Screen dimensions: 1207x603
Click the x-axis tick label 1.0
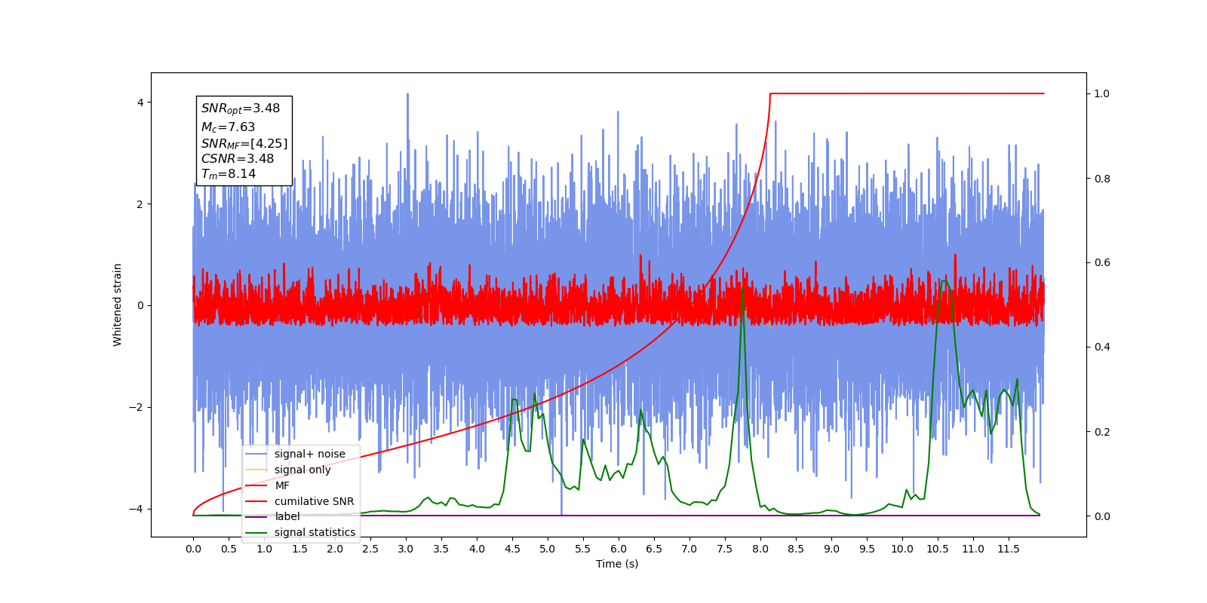(264, 549)
